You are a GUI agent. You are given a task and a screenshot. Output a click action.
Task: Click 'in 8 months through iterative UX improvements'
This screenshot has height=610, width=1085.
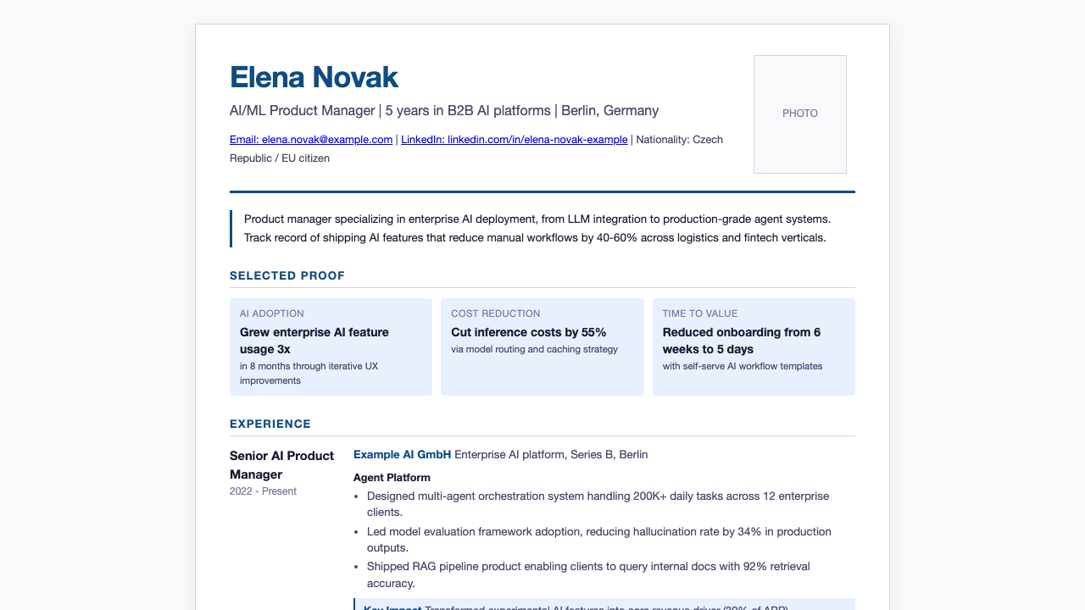[x=309, y=374]
